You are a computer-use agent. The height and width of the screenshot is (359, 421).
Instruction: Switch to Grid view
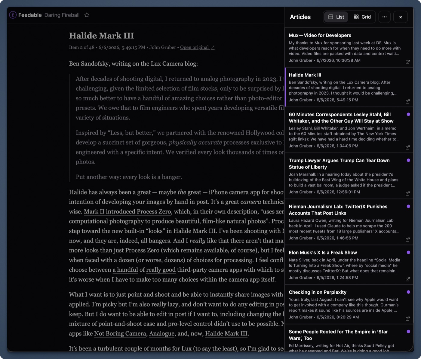coord(362,17)
